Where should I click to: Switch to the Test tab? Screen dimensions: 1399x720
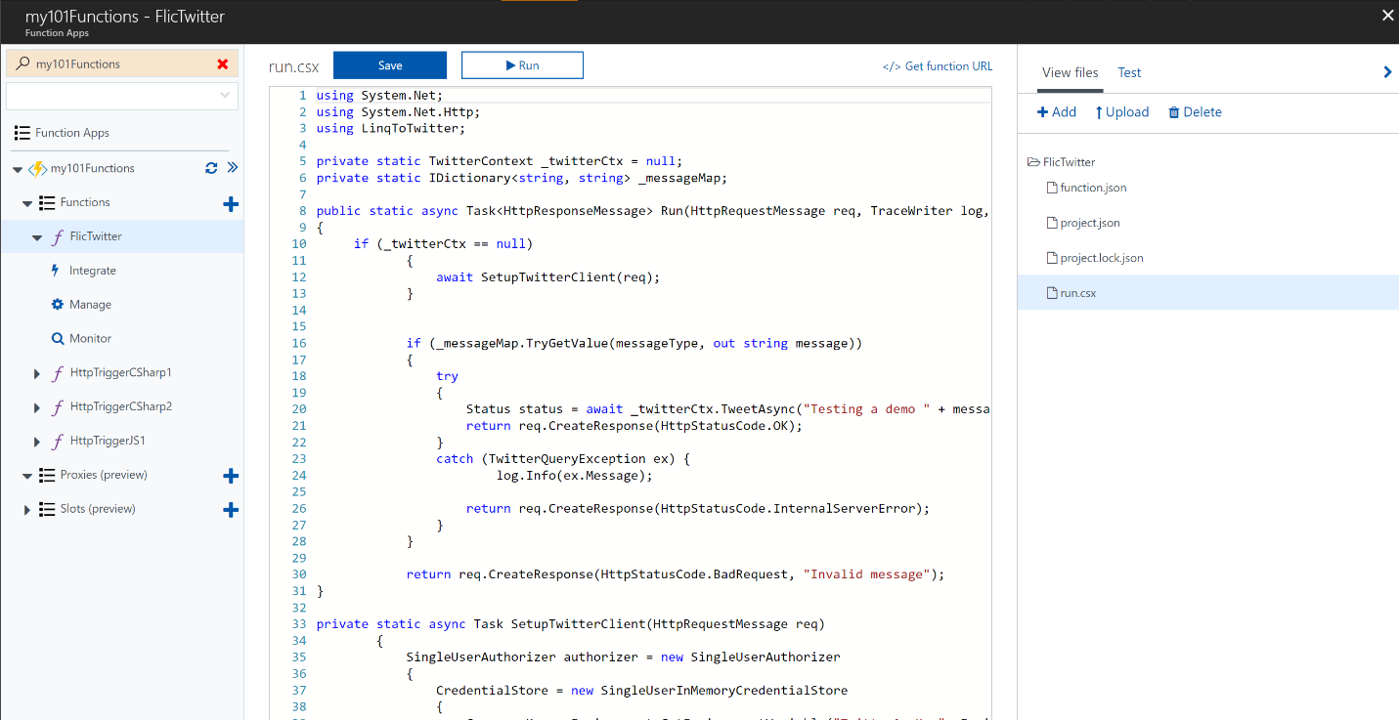(x=1129, y=72)
